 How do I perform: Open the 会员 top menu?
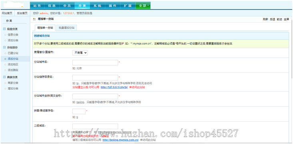[x=67, y=6]
